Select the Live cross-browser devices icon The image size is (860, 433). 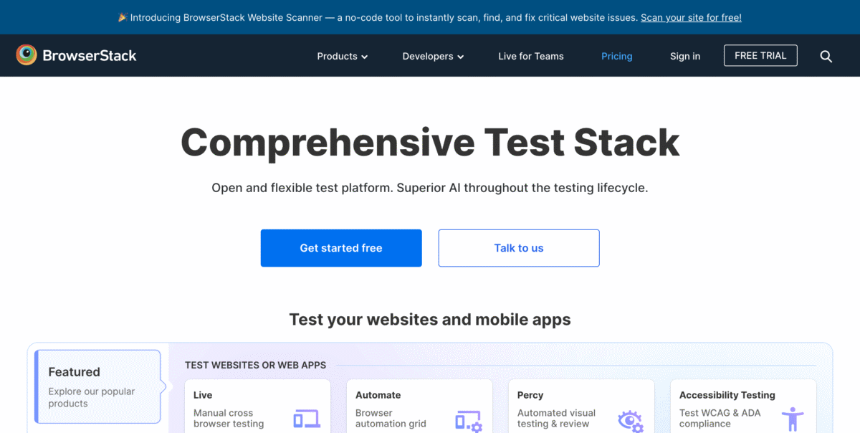click(306, 419)
